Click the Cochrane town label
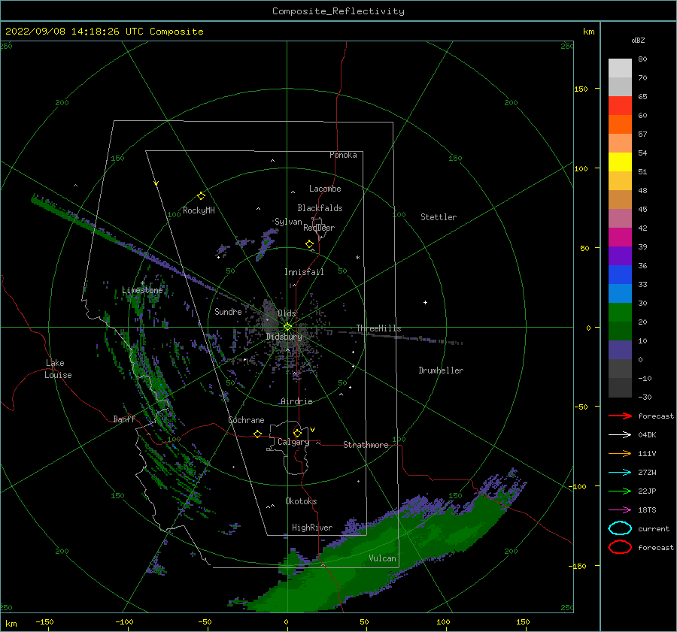The width and height of the screenshot is (677, 632). click(x=246, y=420)
